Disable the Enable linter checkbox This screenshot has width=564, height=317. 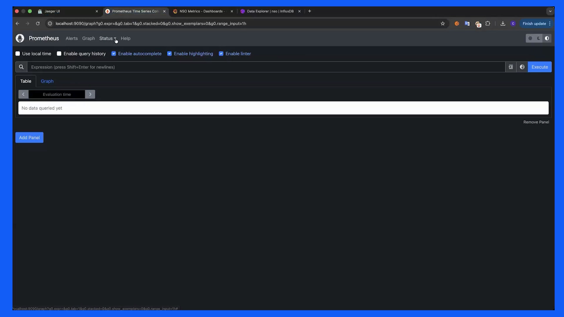[221, 53]
